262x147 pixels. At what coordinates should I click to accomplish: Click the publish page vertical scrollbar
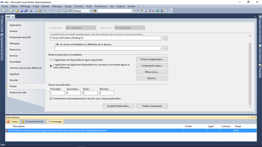coord(250,74)
